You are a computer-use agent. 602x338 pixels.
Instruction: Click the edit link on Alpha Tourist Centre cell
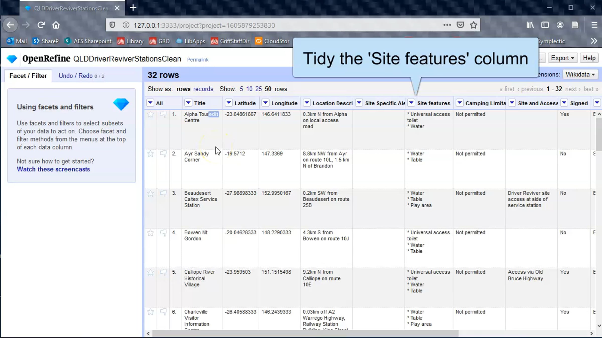214,114
